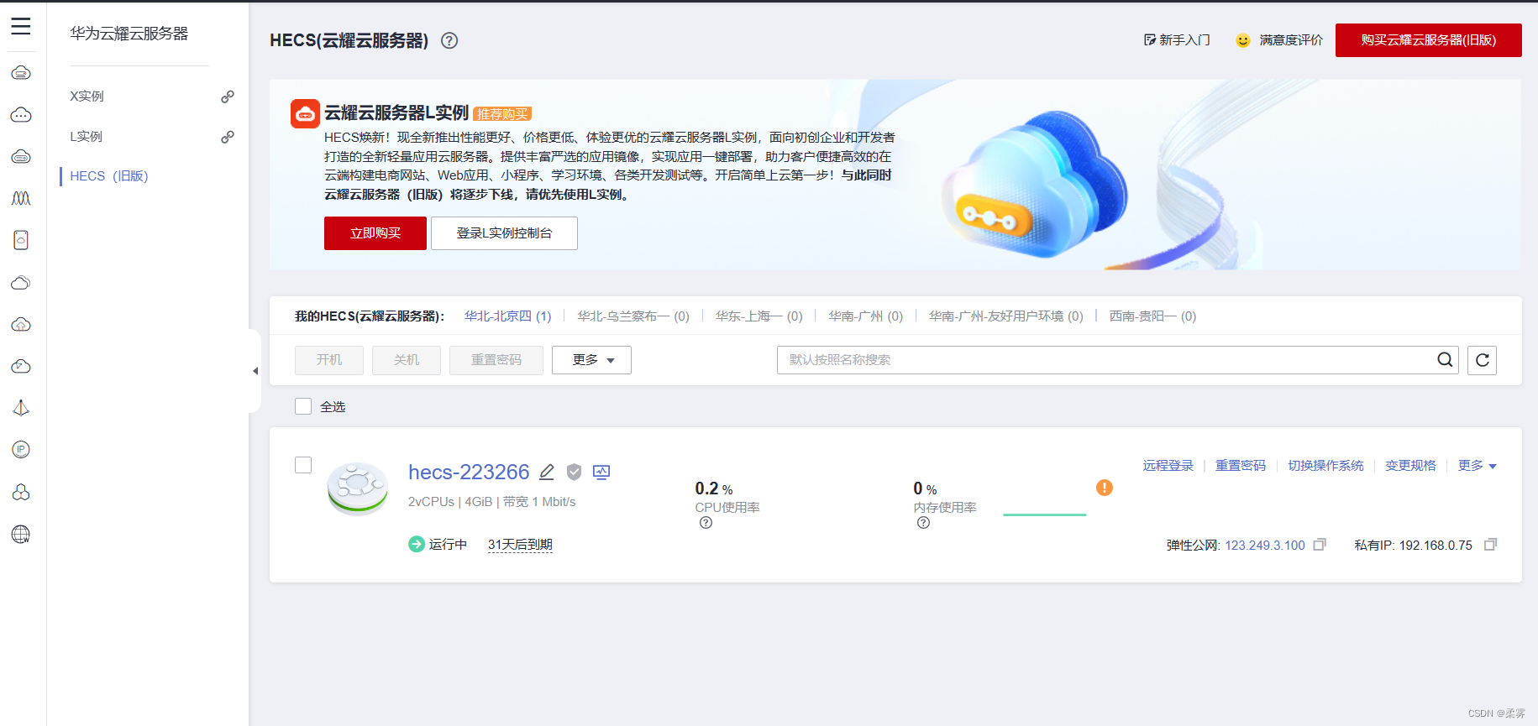The width and height of the screenshot is (1538, 726).
Task: Copy the private IP 192.168.0.75
Action: [x=1490, y=545]
